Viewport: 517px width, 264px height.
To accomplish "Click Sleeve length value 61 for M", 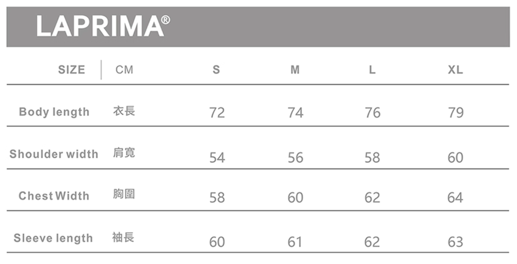I will pyautogui.click(x=295, y=243).
